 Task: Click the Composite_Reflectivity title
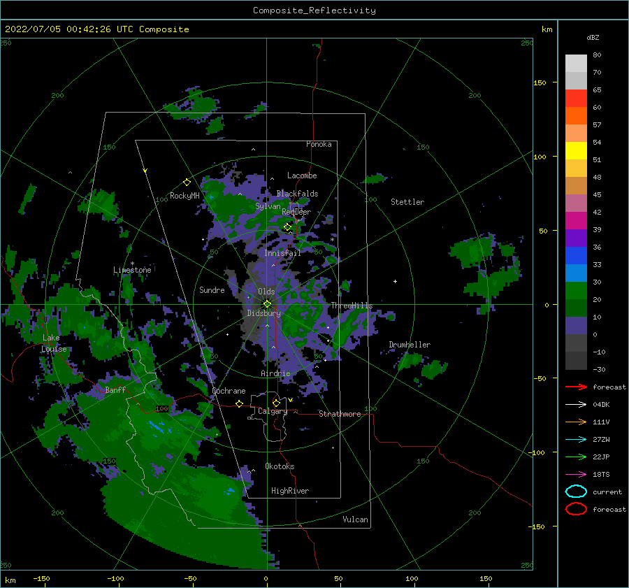[314, 10]
